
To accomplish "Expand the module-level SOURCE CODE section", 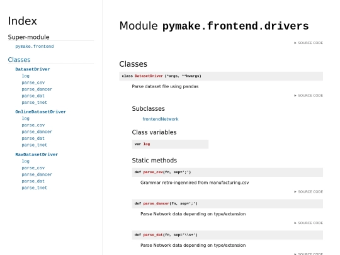I will (309, 43).
